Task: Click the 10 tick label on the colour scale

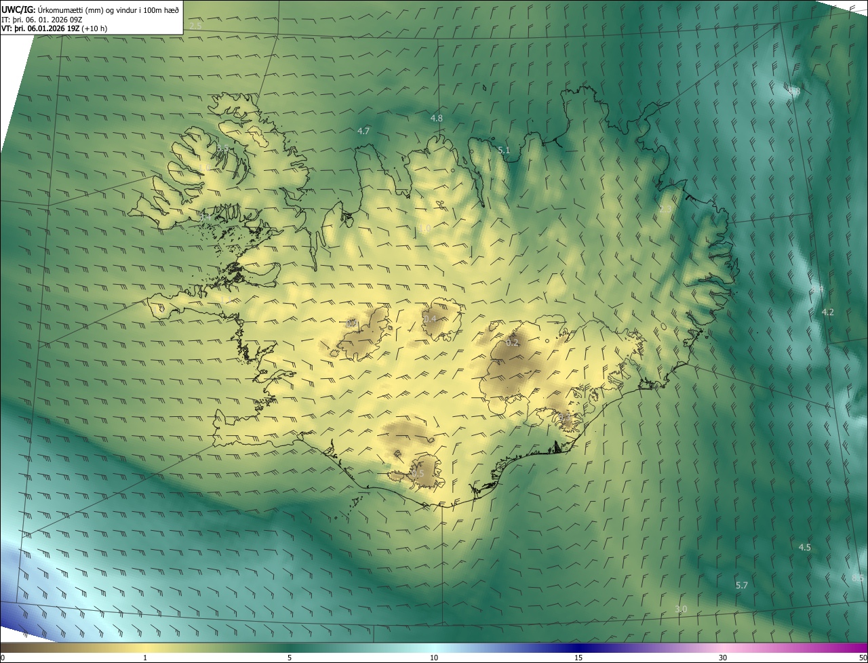Action: (x=434, y=658)
